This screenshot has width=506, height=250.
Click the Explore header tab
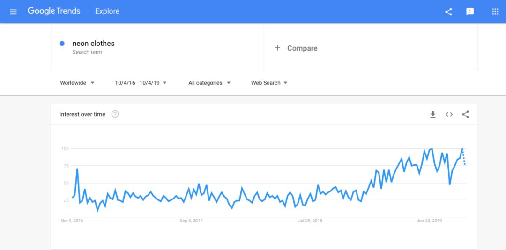tap(107, 11)
